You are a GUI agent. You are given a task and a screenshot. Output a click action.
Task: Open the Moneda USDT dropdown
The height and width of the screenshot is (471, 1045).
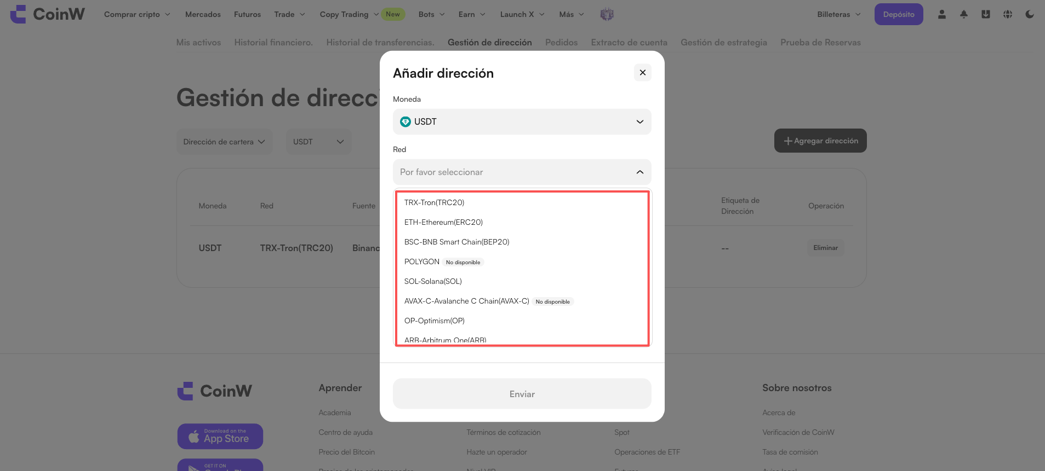522,121
